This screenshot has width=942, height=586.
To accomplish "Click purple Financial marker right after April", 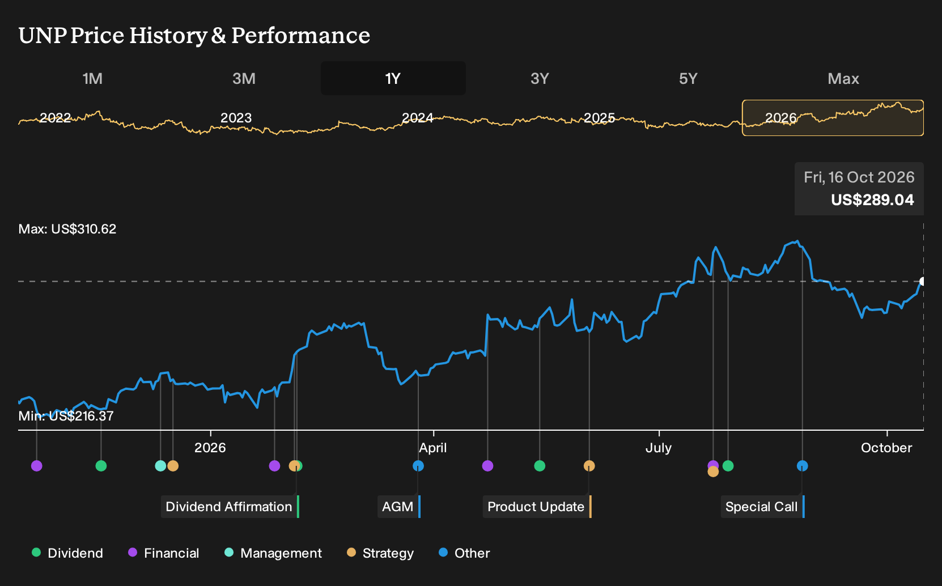I will 487,466.
